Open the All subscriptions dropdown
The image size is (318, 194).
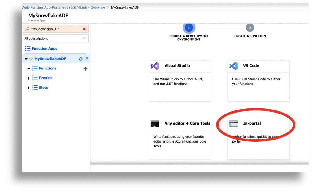point(56,38)
